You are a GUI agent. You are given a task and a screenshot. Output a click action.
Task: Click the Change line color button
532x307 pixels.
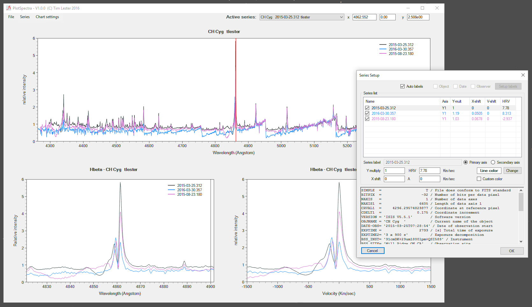[x=512, y=171]
